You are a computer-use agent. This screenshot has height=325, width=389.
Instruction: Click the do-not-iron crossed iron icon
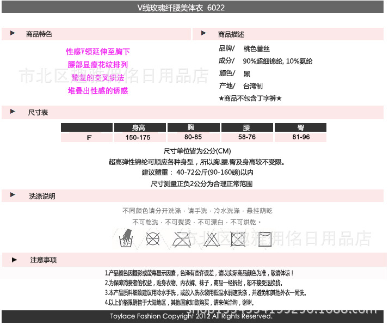point(181,238)
